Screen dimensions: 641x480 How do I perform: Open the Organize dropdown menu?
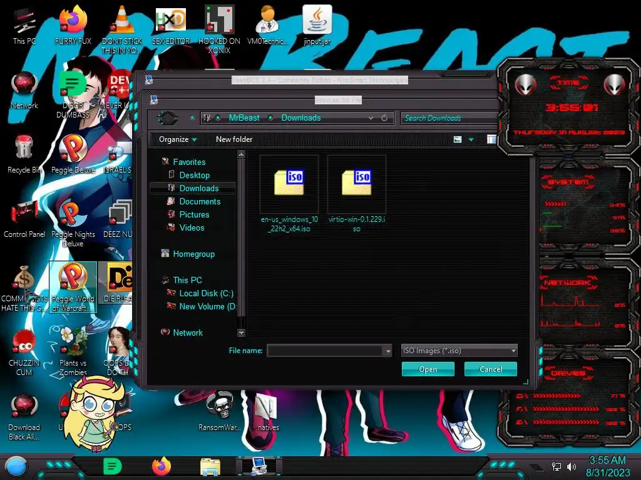pos(178,139)
